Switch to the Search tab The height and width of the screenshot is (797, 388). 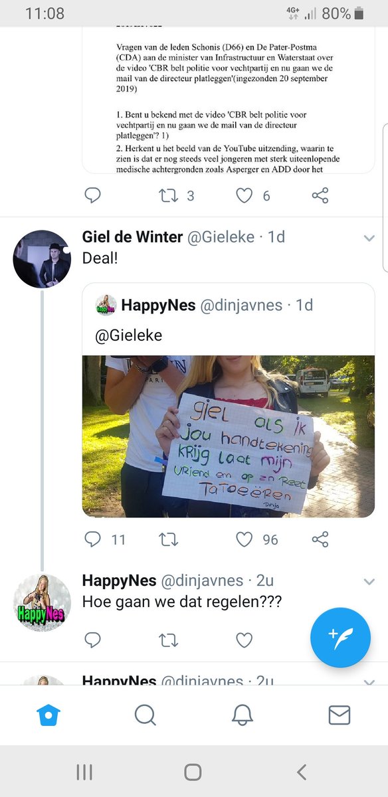pos(145,715)
